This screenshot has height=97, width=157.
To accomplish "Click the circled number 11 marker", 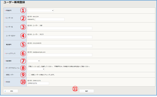I will click(x=75, y=89).
